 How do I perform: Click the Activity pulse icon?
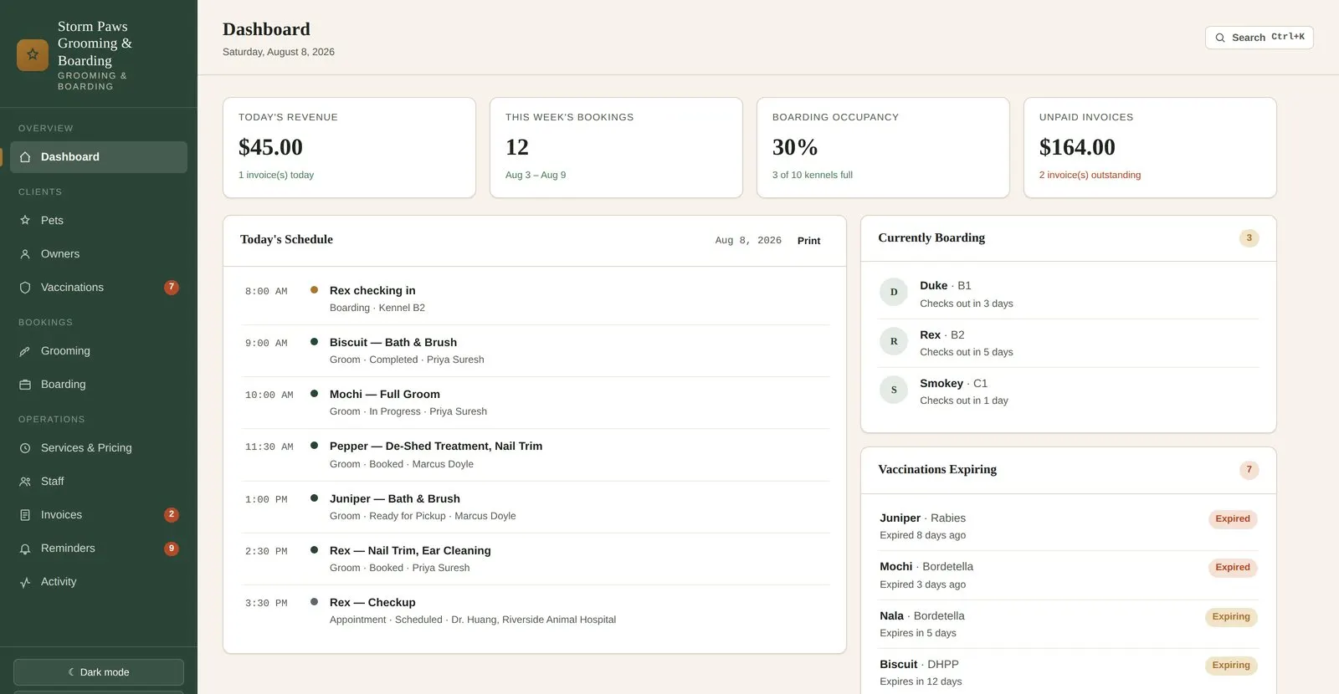(25, 582)
